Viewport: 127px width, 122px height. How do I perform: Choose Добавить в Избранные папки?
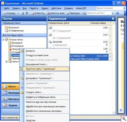[44, 97]
